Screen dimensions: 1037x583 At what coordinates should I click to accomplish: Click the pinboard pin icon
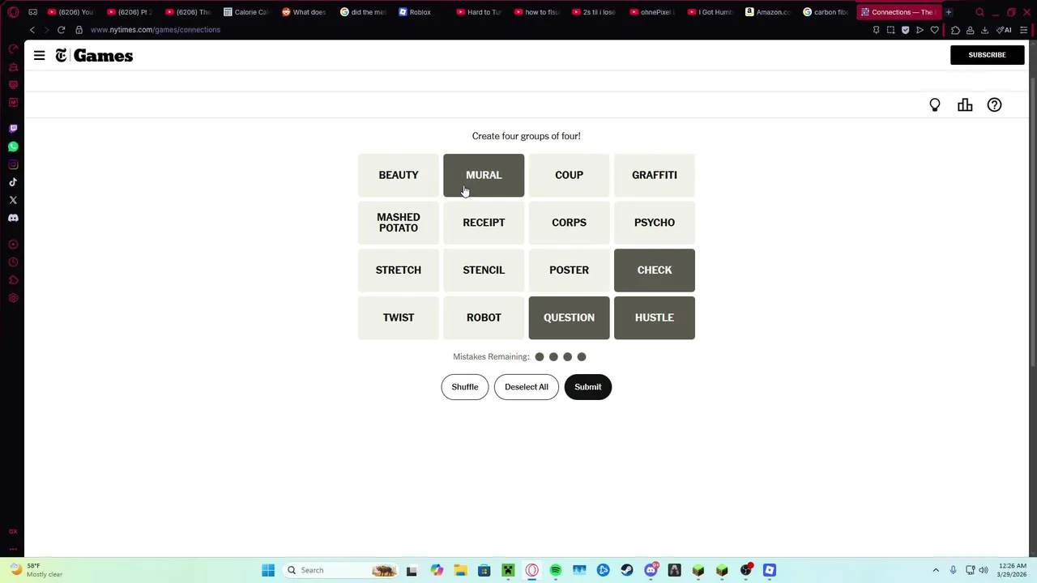[876, 30]
